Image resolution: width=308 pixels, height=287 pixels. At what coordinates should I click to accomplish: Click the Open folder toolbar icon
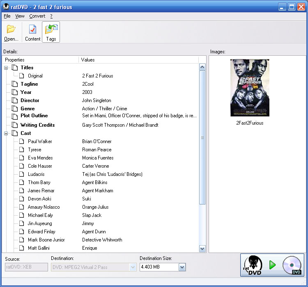(x=11, y=30)
